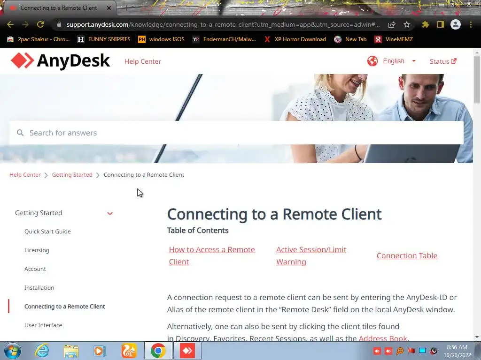Click the cyan monitor tray icon

[x=422, y=351]
